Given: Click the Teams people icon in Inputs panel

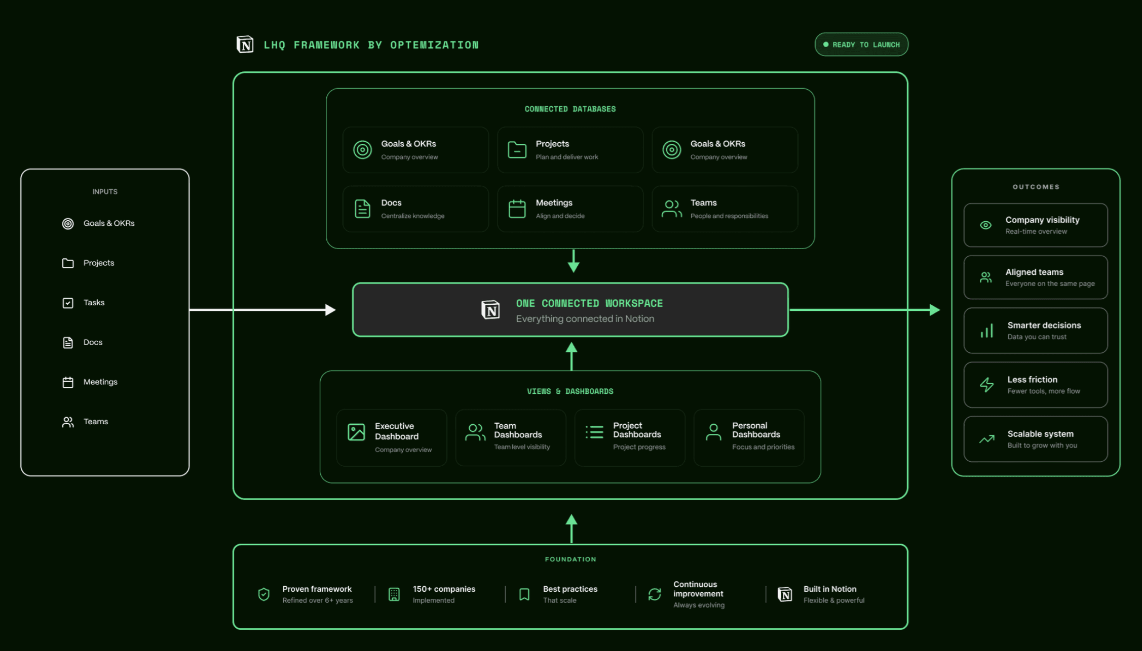Looking at the screenshot, I should click(68, 422).
